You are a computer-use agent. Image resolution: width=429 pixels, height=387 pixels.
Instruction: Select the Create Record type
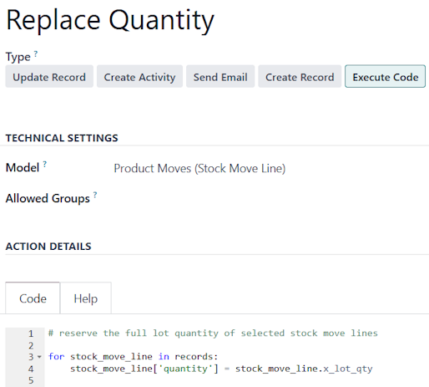pyautogui.click(x=300, y=77)
